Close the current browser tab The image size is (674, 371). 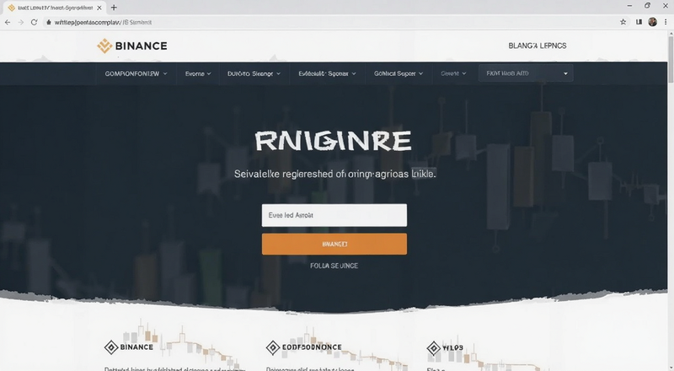99,8
